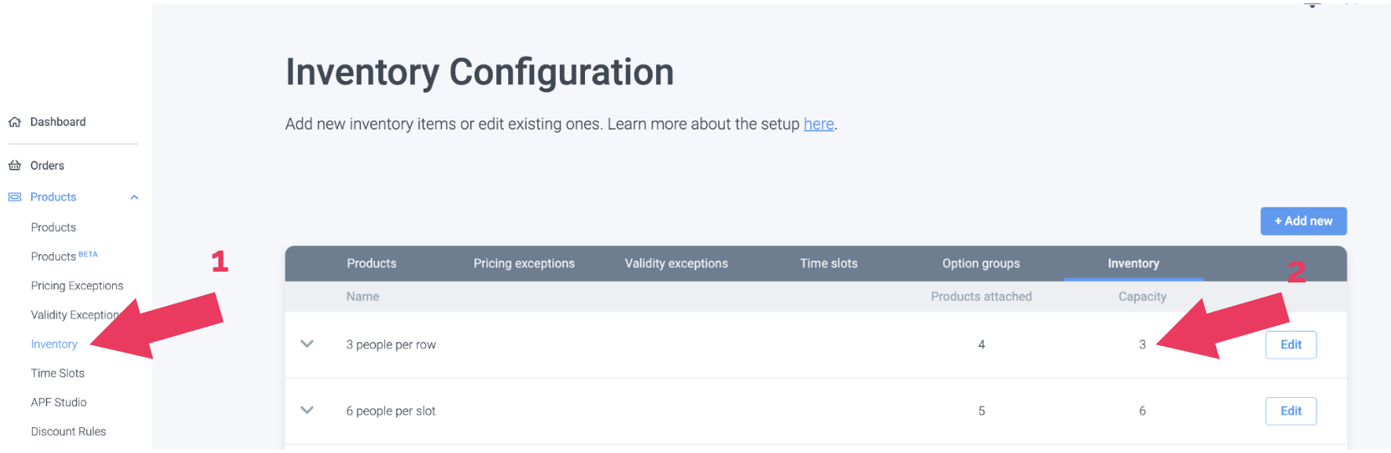The image size is (1391, 453).
Task: Click the Orders basket icon
Action: click(x=14, y=165)
